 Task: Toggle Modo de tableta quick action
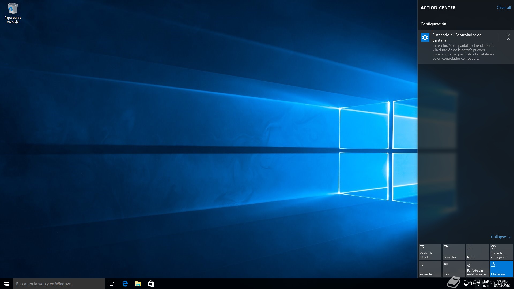430,252
